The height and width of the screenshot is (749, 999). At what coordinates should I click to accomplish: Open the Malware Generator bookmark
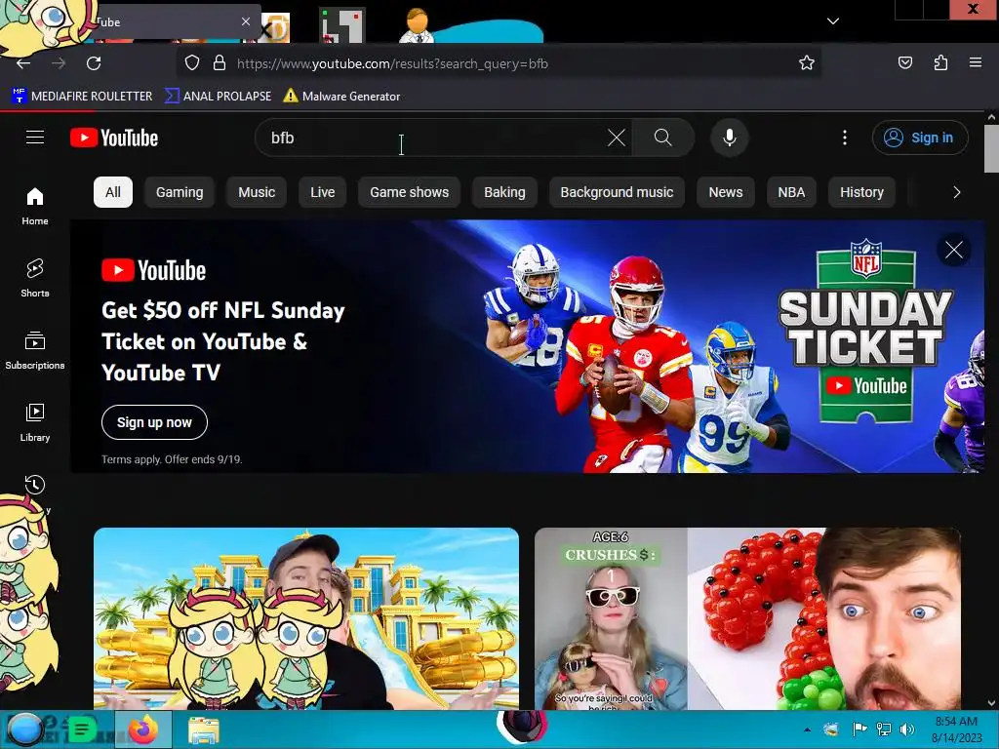pyautogui.click(x=341, y=97)
